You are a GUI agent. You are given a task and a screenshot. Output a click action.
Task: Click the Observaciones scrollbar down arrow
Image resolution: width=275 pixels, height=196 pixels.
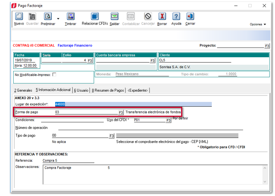tap(265, 182)
